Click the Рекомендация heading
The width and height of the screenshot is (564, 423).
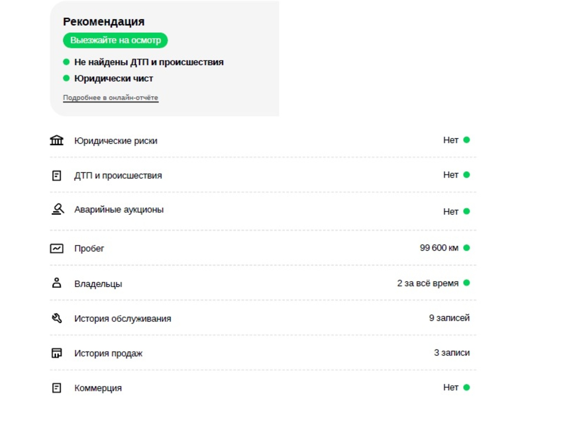[104, 22]
